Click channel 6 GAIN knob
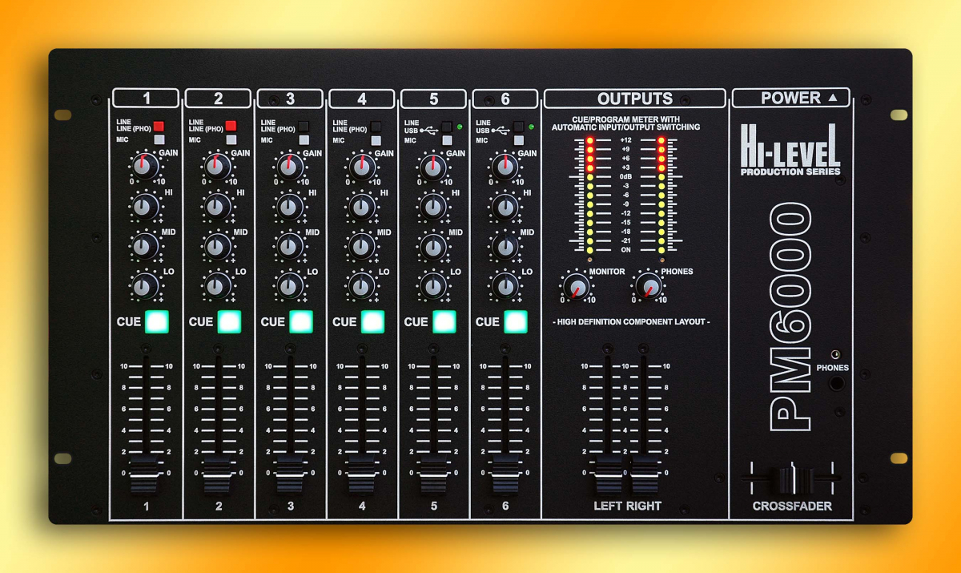The width and height of the screenshot is (961, 573). [505, 166]
